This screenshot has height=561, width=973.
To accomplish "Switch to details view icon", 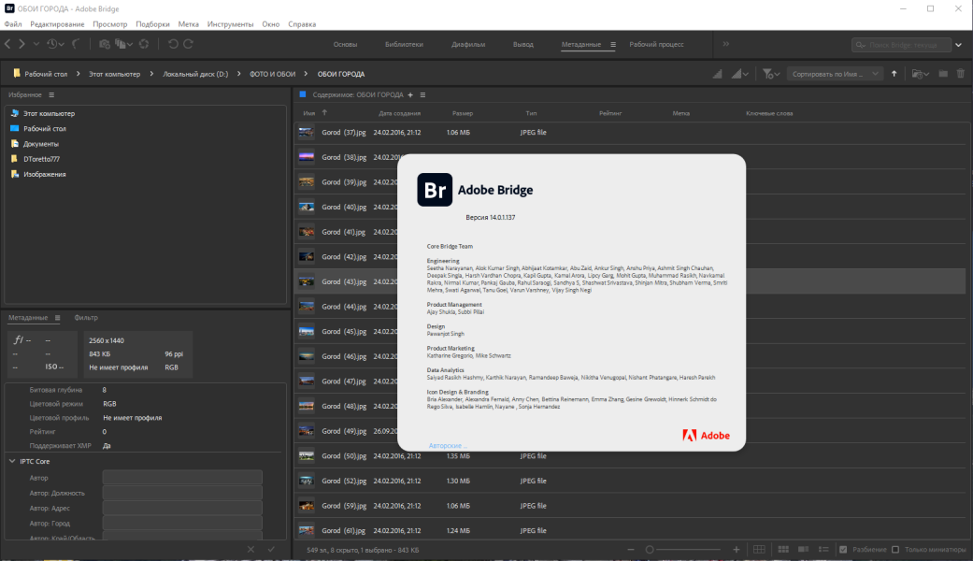I will 804,549.
